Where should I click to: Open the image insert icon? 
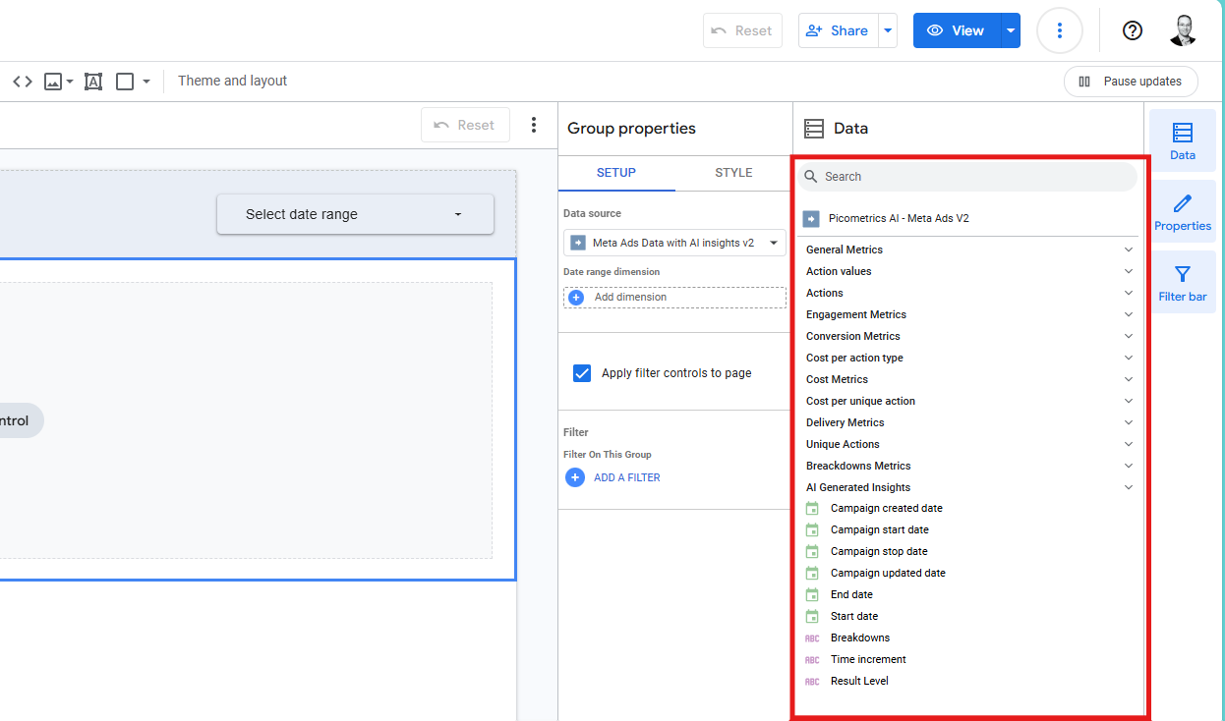click(53, 82)
